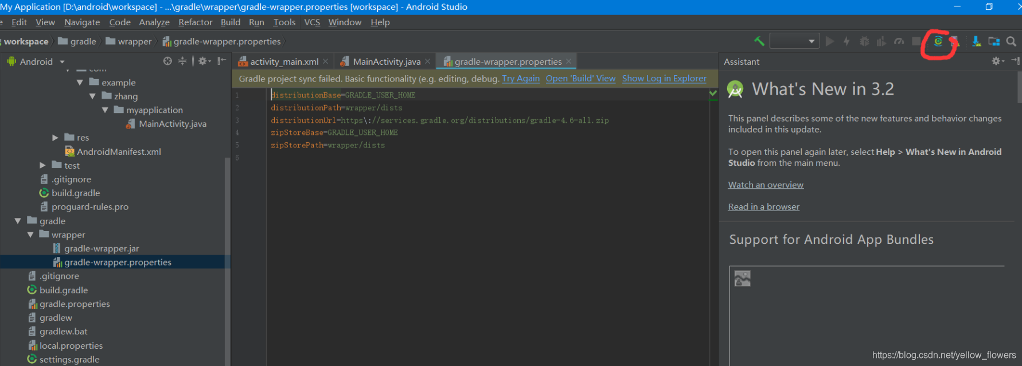Screen dimensions: 1022x366
Task: Open the Tools menu
Action: (x=284, y=22)
